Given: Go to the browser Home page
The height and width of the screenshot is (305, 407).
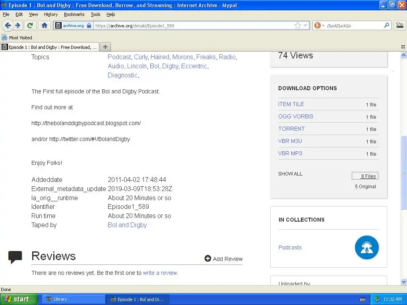Looking at the screenshot, I should (x=45, y=25).
